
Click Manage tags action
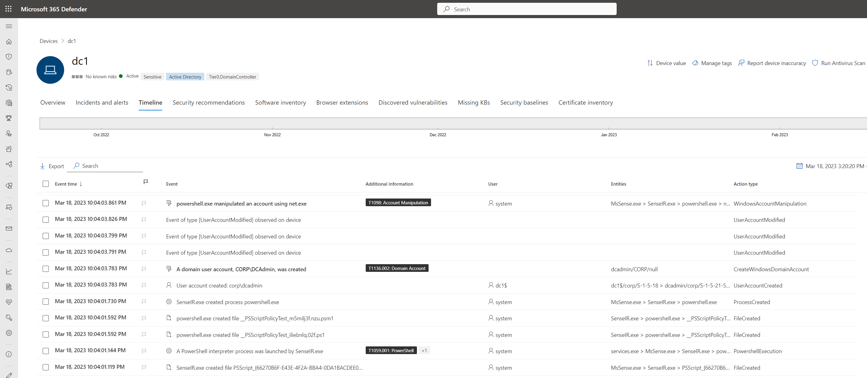click(712, 63)
